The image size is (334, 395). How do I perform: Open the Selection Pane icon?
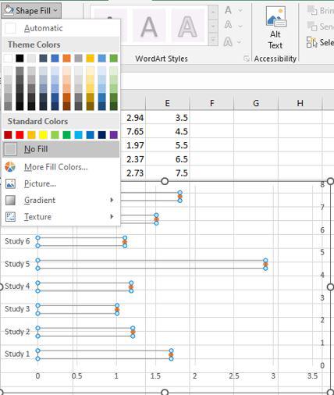(312, 42)
